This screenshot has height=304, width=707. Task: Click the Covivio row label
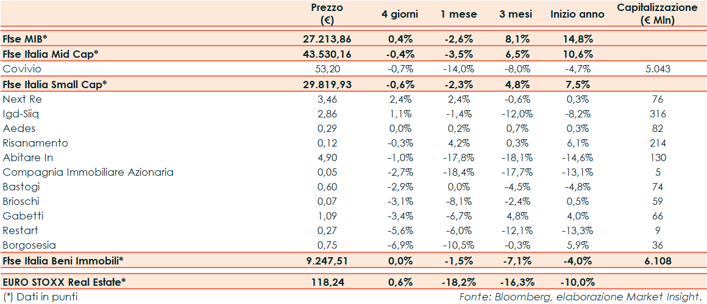(x=22, y=69)
